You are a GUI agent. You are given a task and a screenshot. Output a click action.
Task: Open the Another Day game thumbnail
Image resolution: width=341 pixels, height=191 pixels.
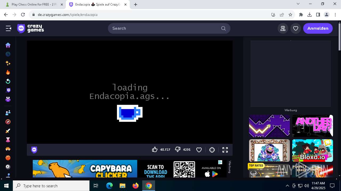(312, 126)
